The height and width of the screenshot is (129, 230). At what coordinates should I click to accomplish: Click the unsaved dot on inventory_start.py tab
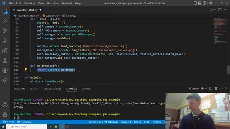(41, 10)
